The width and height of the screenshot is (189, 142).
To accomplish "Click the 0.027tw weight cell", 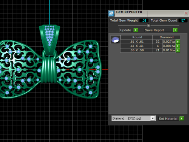I will (169, 41).
